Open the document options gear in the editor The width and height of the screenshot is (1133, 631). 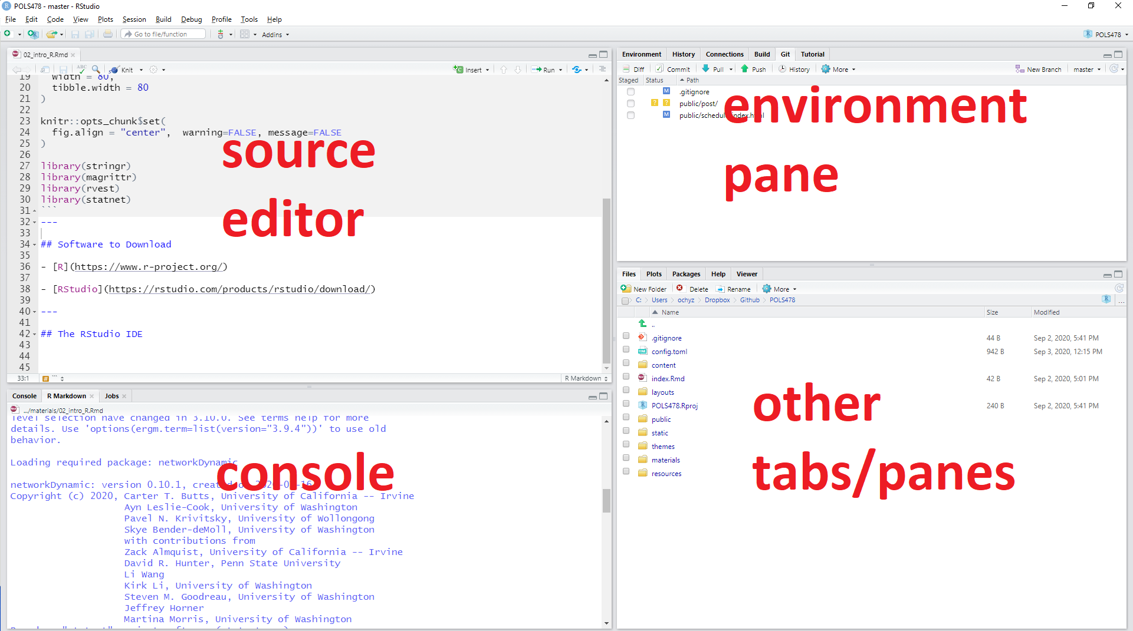pos(153,70)
